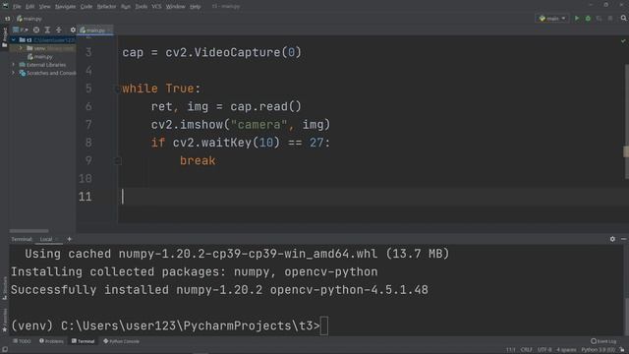Open the Problems tool window
The image size is (629, 354).
coord(51,341)
